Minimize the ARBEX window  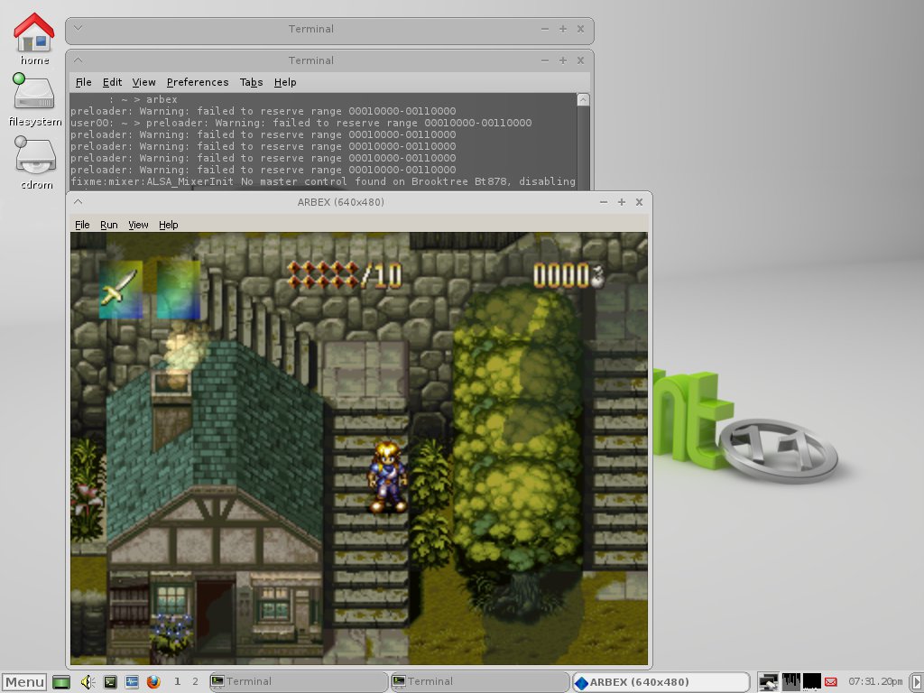tap(604, 201)
